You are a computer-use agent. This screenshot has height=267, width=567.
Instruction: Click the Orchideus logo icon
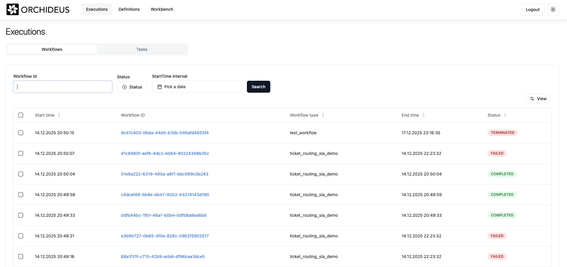click(x=13, y=10)
